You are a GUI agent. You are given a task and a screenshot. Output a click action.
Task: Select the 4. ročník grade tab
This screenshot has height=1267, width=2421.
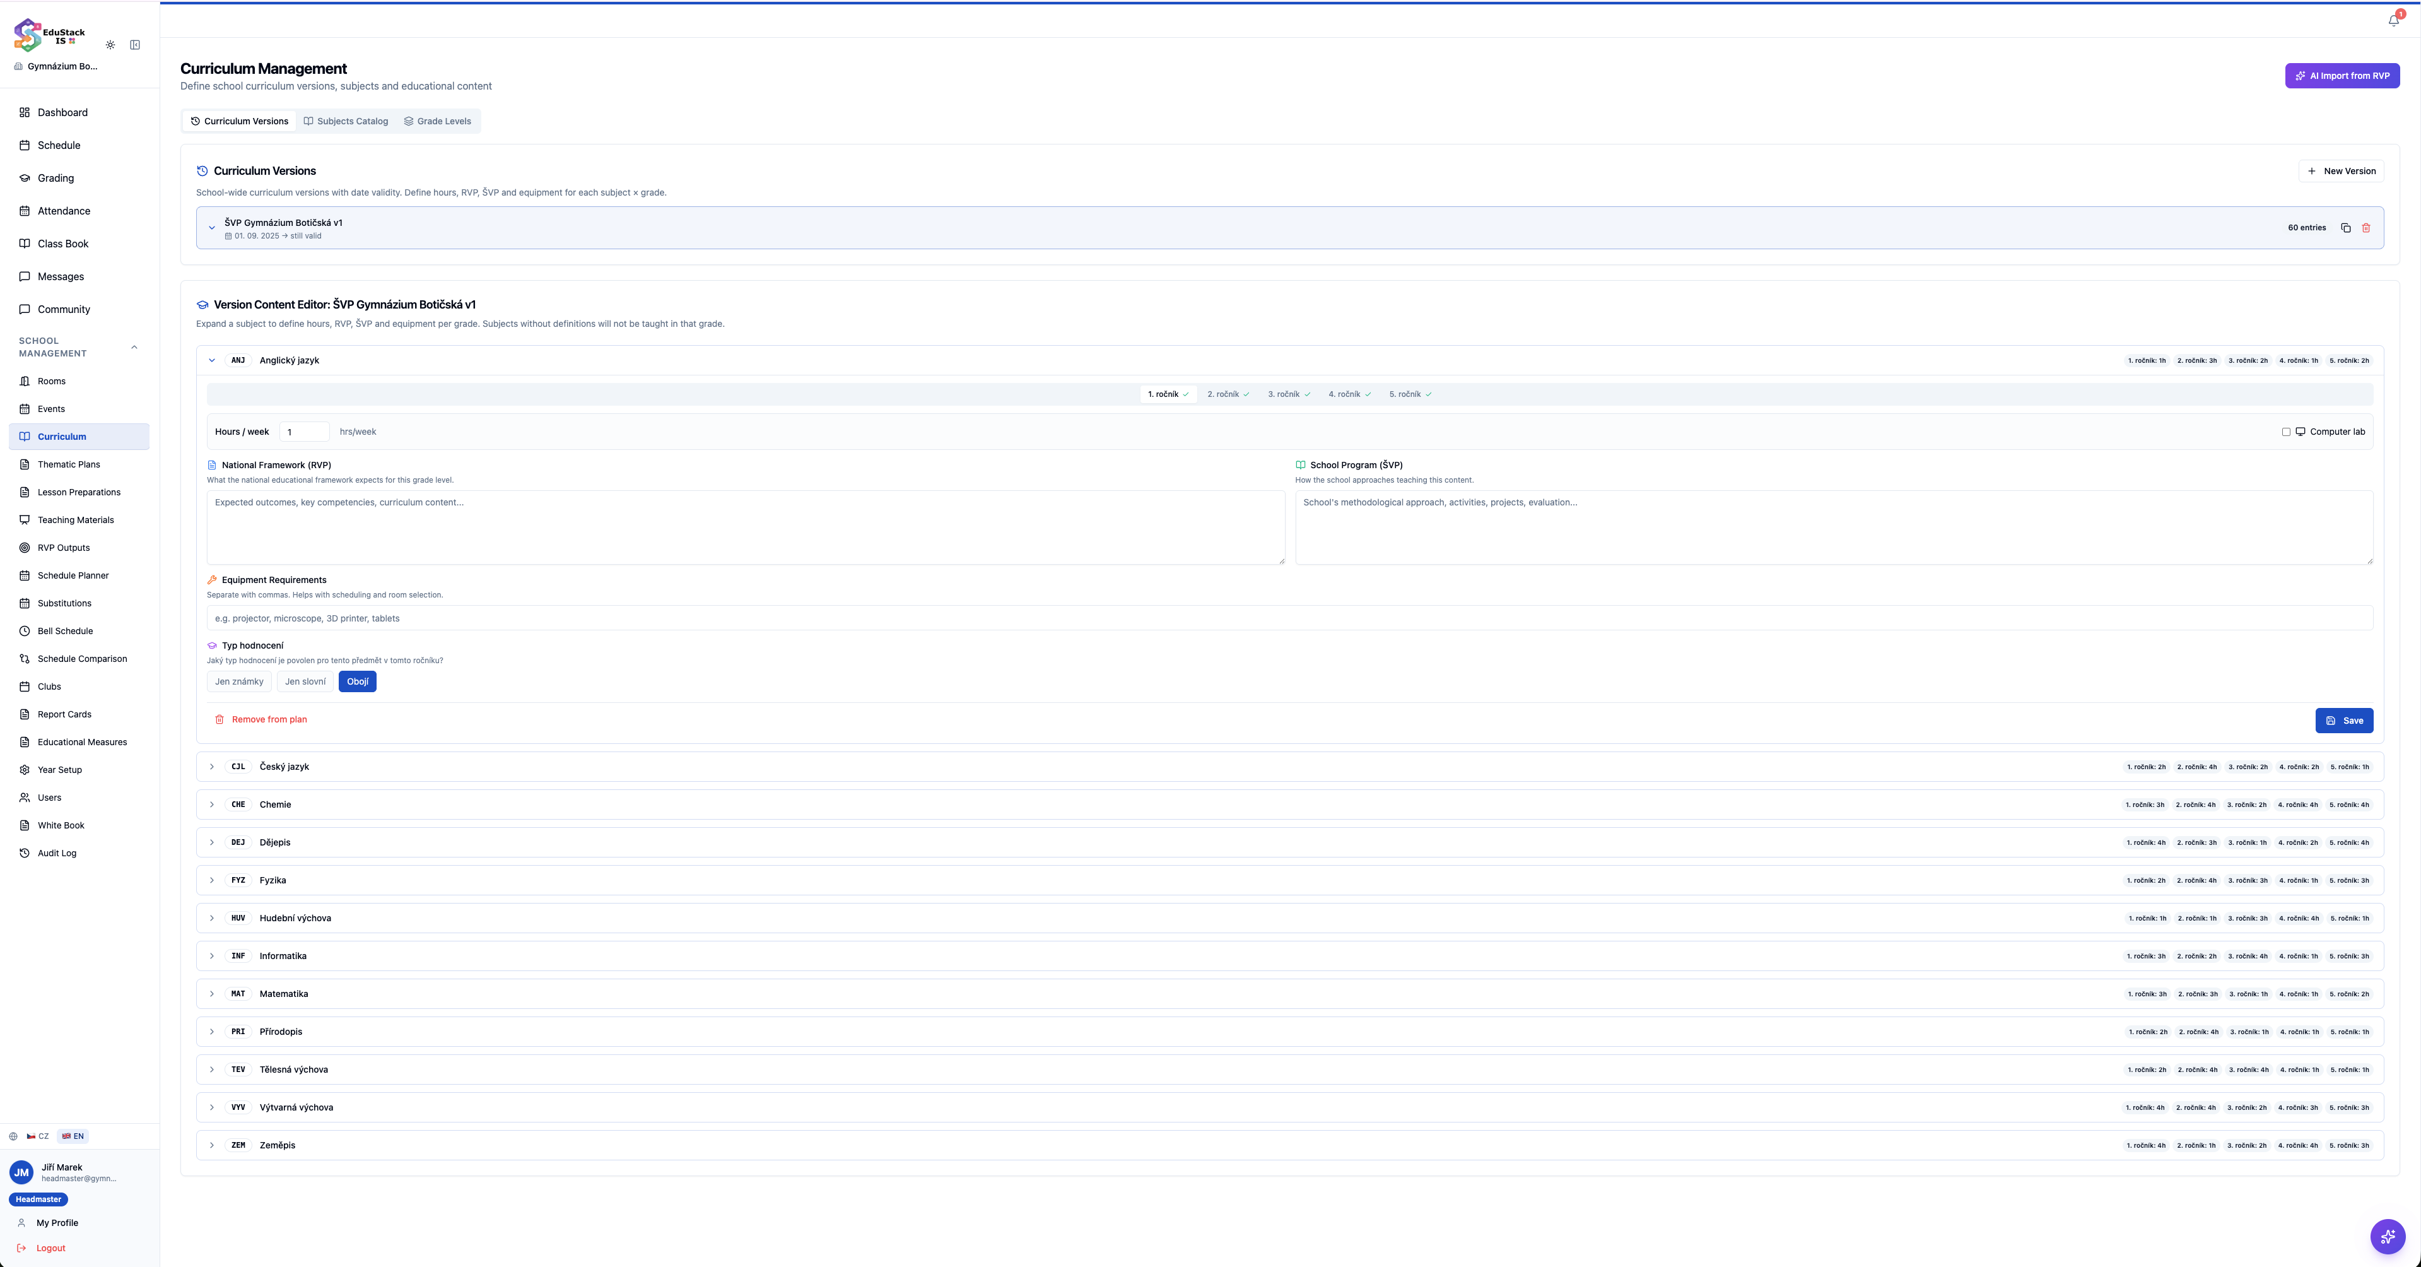[x=1350, y=395]
